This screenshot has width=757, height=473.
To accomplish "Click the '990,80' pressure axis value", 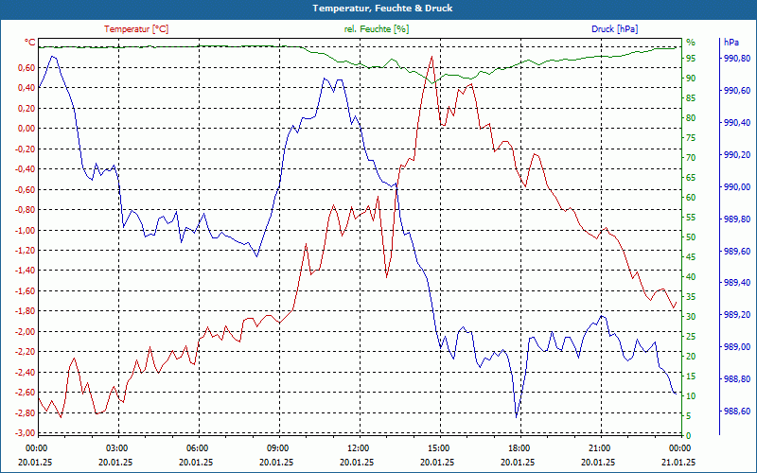I will (737, 59).
